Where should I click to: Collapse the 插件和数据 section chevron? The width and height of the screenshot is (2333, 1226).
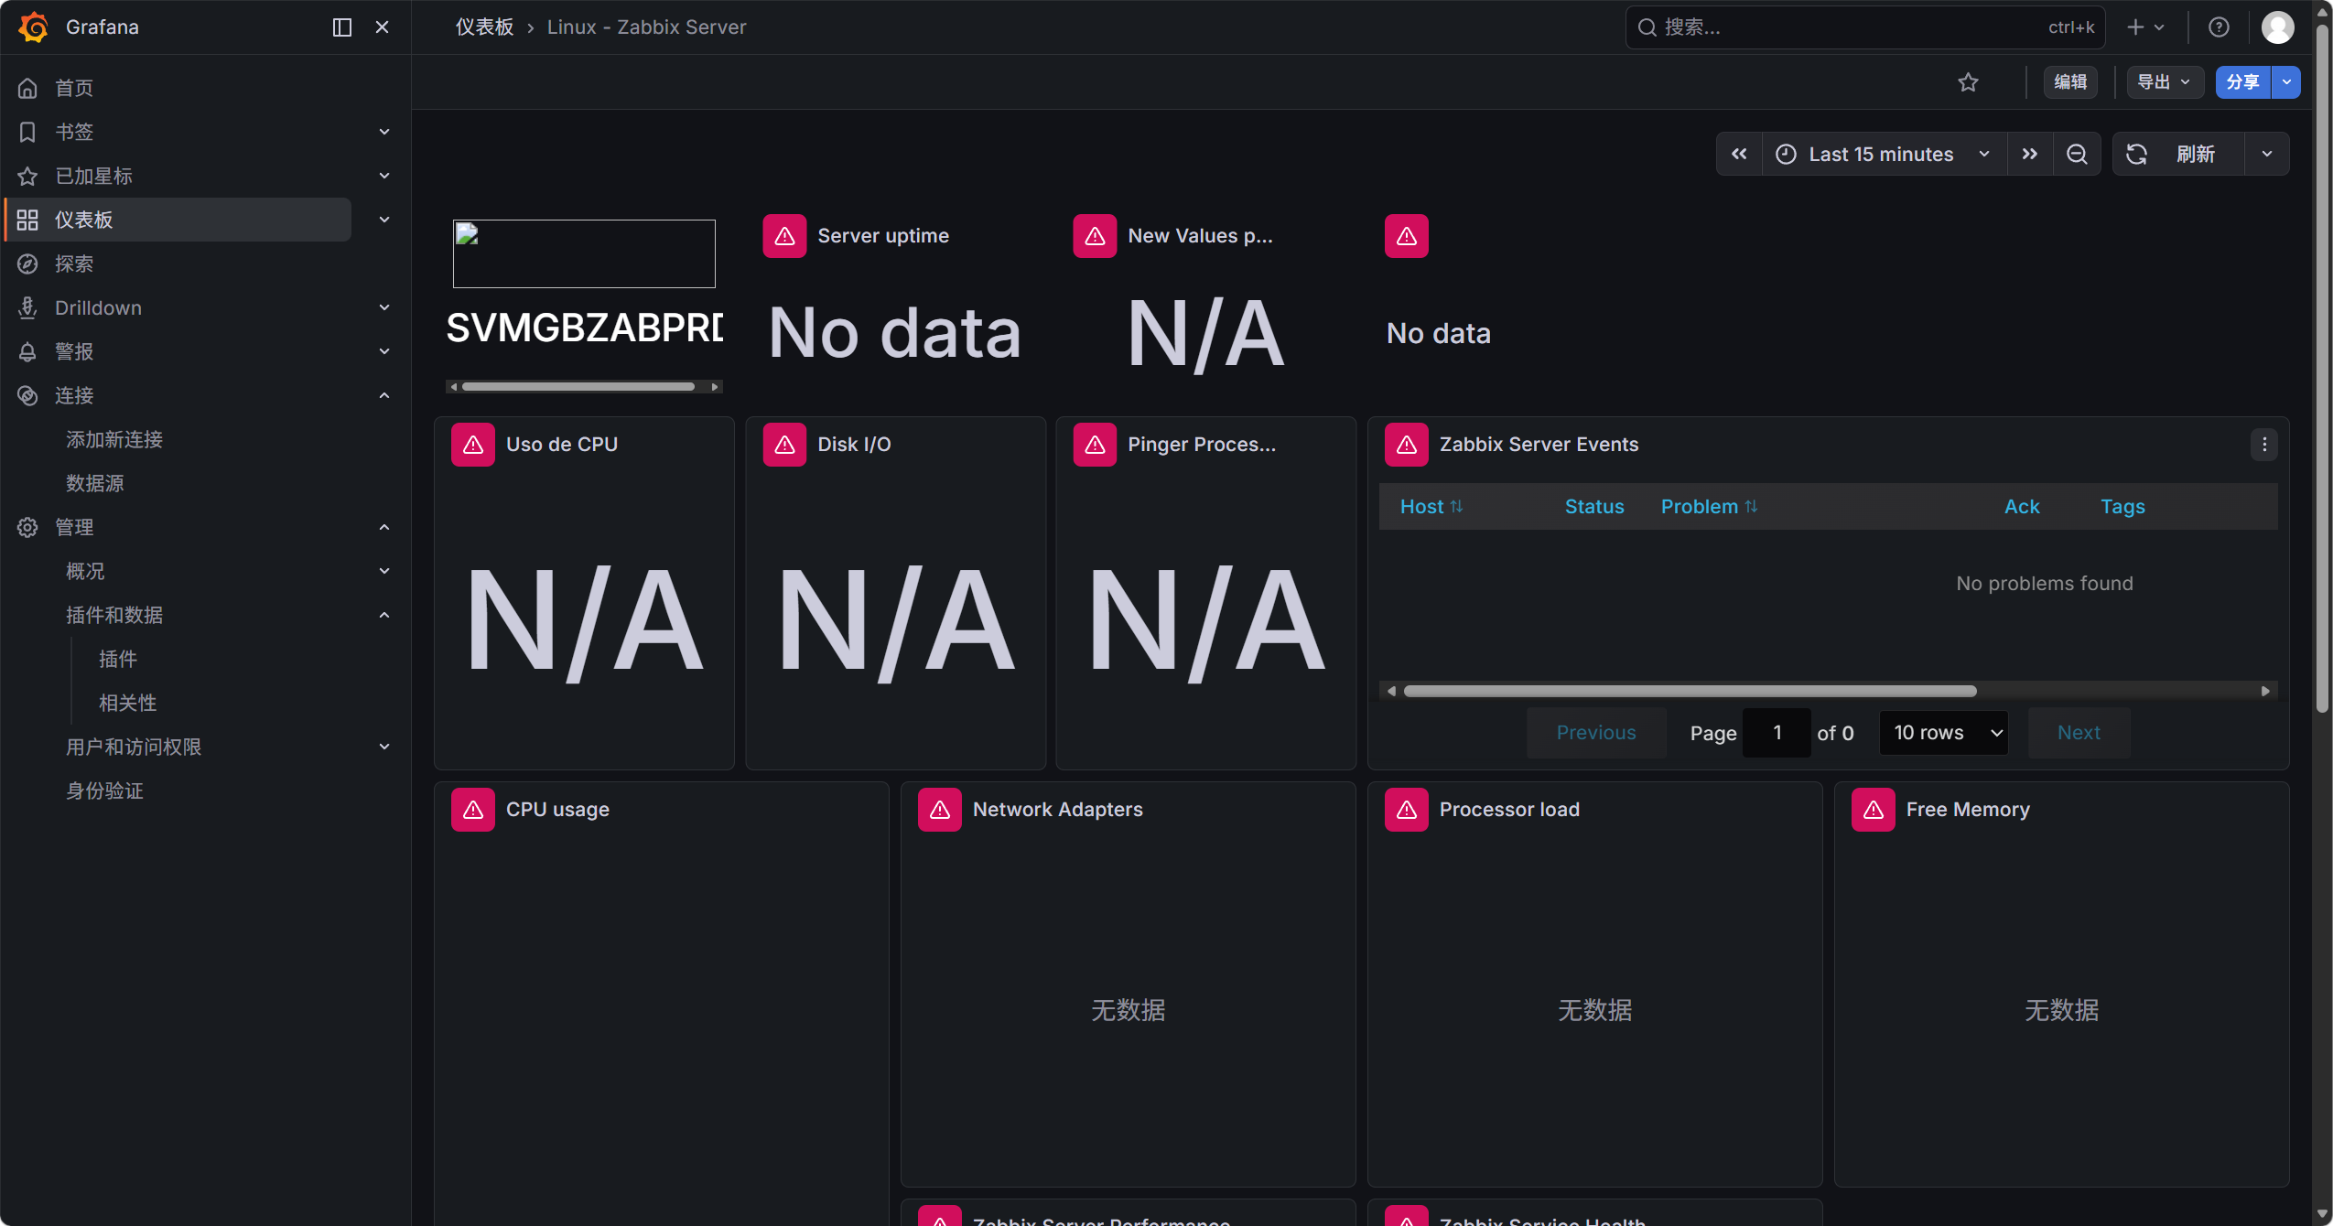point(384,615)
